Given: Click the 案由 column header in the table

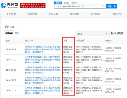Looking at the screenshot, I should (x=65, y=41).
